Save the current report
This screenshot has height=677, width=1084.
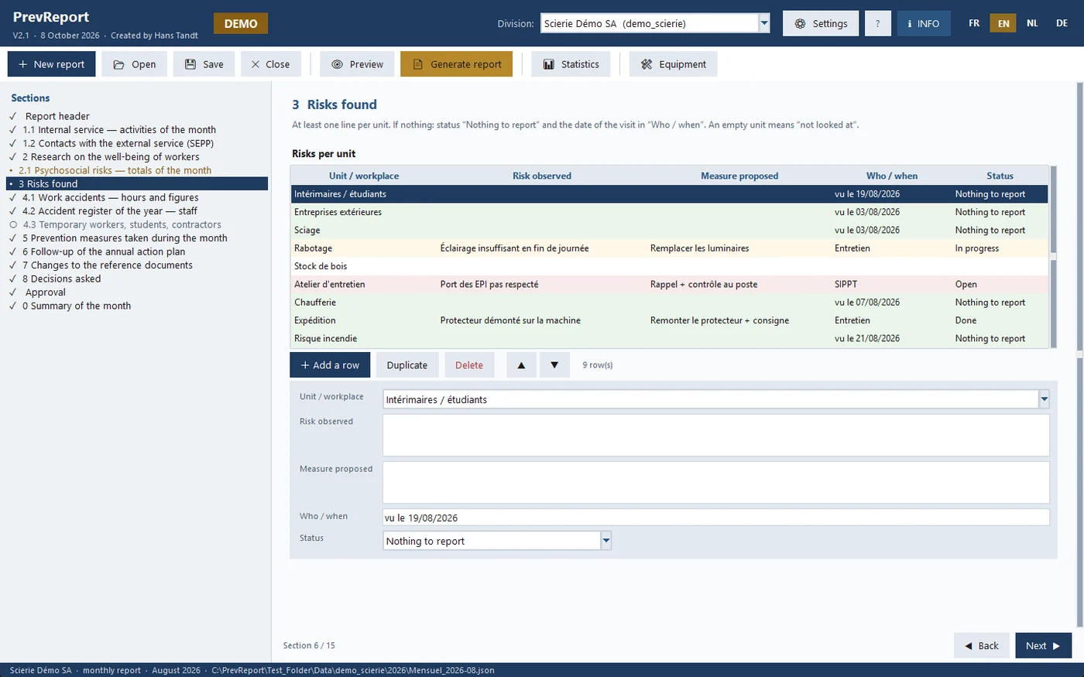pos(204,64)
